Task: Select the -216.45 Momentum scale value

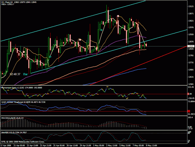Action: click(x=191, y=98)
